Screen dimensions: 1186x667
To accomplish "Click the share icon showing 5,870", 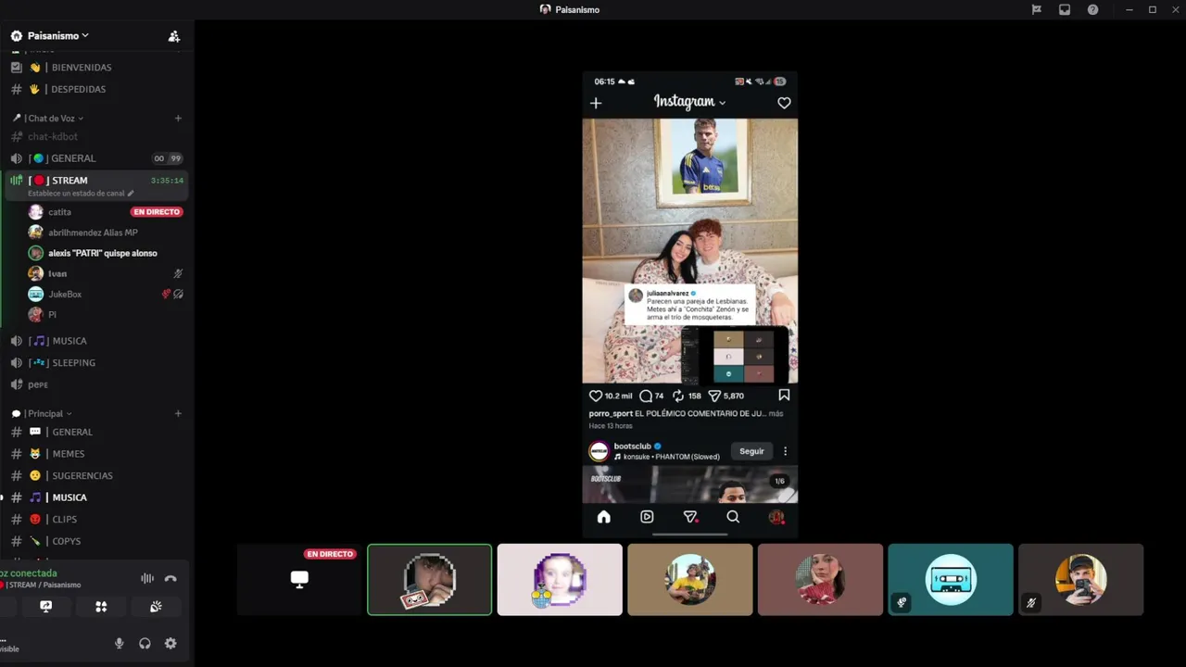I will [714, 396].
